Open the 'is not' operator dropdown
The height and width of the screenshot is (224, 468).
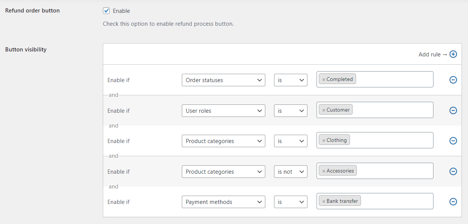291,172
